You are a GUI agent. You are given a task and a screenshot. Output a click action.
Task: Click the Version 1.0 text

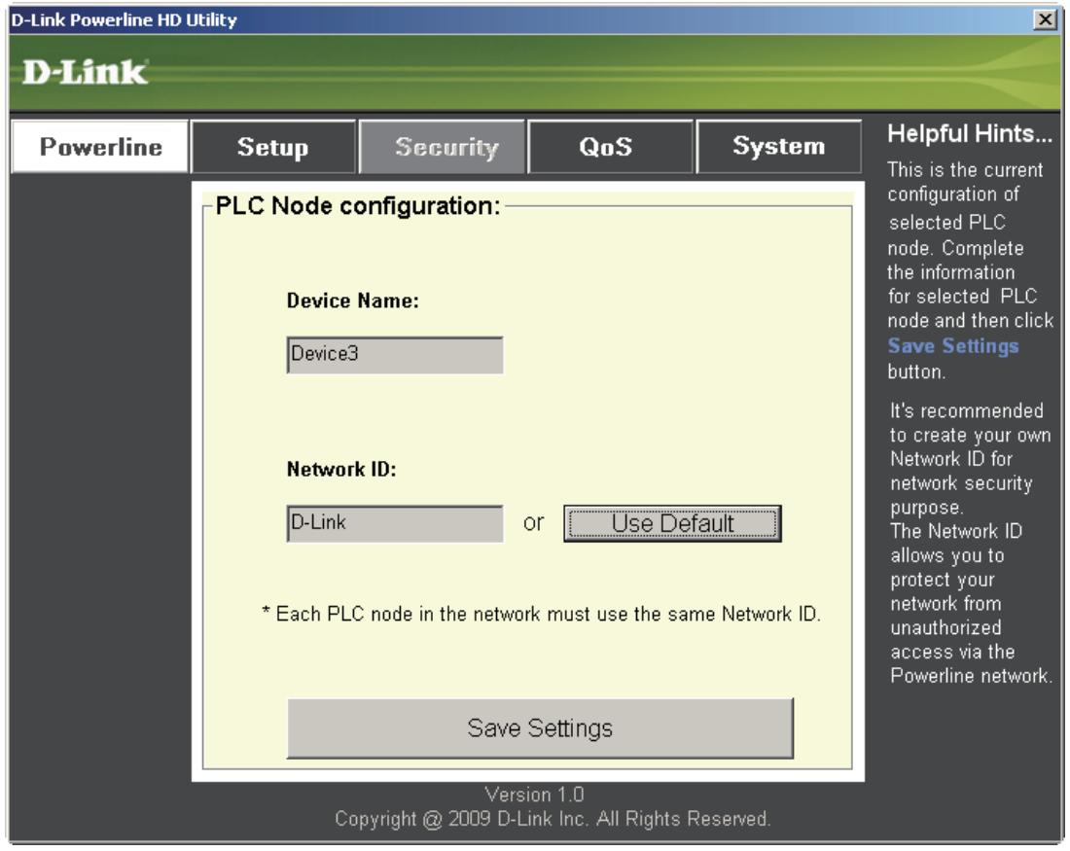(534, 795)
